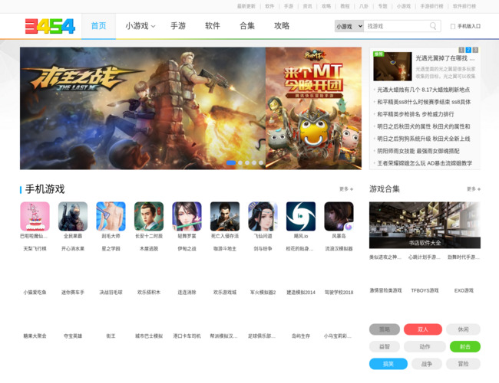Open the EXO游戏 collection link
The width and height of the screenshot is (499, 383).
pyautogui.click(x=464, y=290)
